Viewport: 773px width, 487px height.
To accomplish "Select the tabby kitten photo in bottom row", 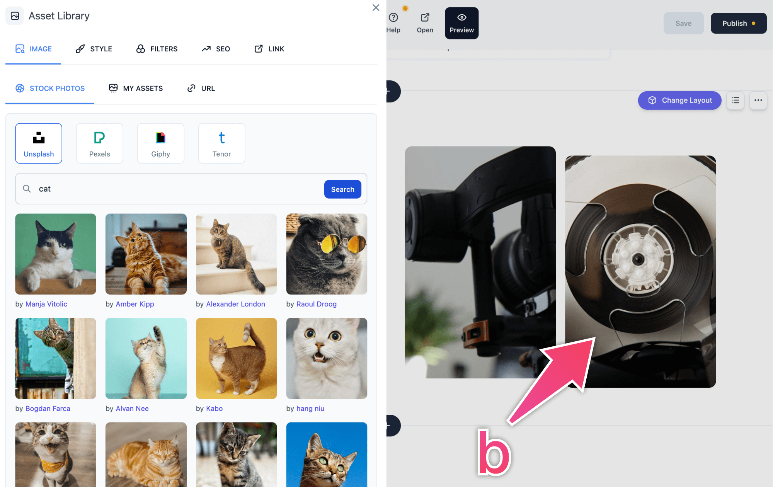I will pos(237,455).
